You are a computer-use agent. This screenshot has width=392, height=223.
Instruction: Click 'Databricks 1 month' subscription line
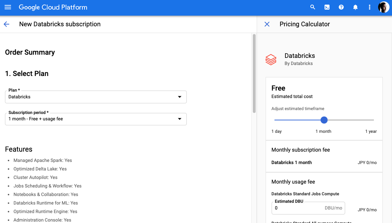tap(292, 163)
